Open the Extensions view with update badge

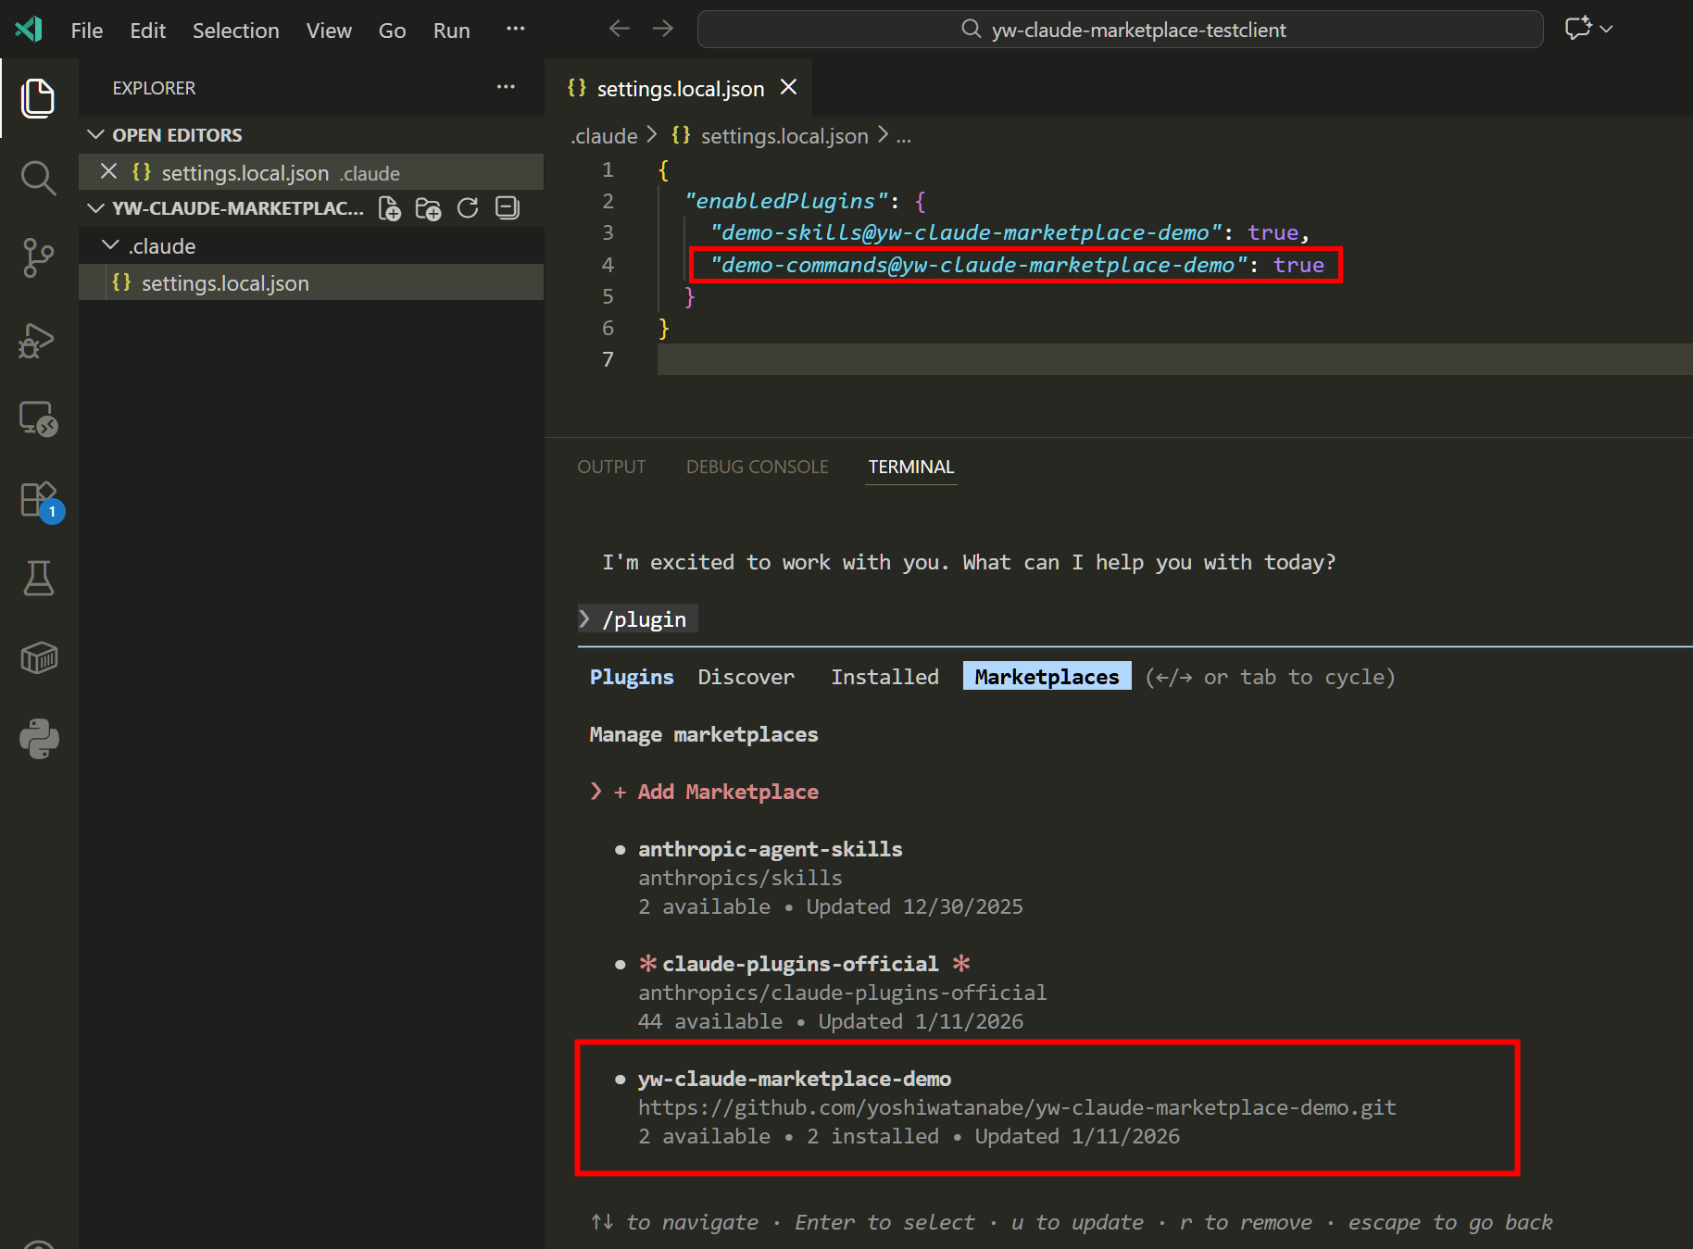click(40, 501)
